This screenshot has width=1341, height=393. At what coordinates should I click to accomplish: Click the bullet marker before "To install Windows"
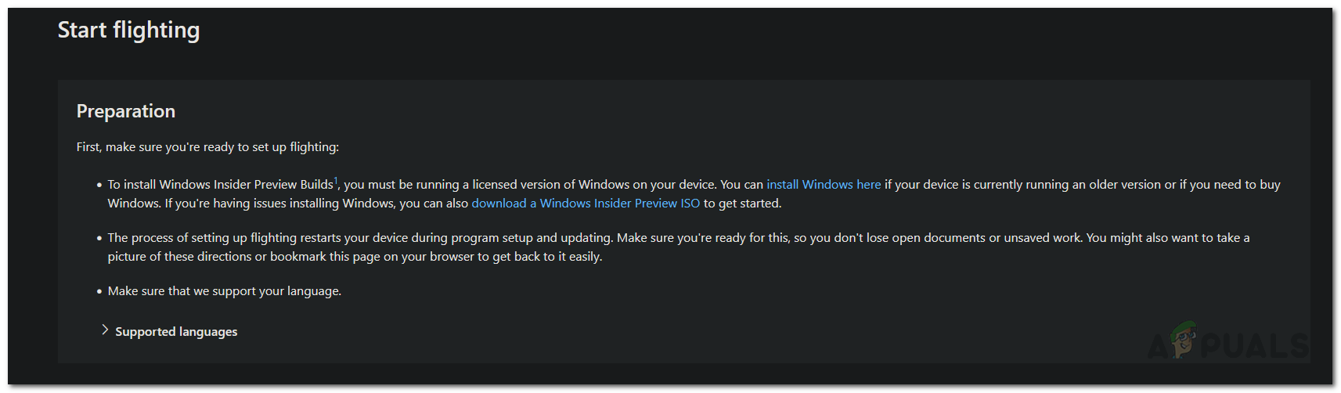tap(99, 186)
